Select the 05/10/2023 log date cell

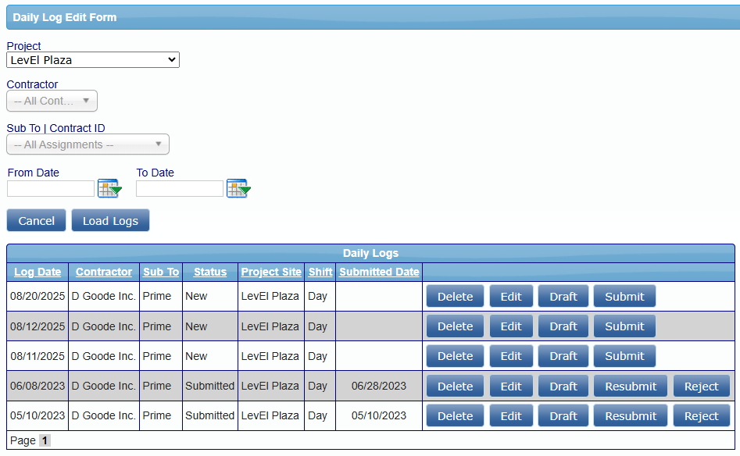click(x=38, y=415)
